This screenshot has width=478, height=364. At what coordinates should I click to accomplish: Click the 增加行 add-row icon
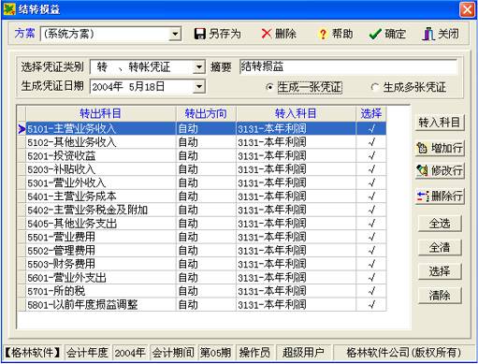422,148
